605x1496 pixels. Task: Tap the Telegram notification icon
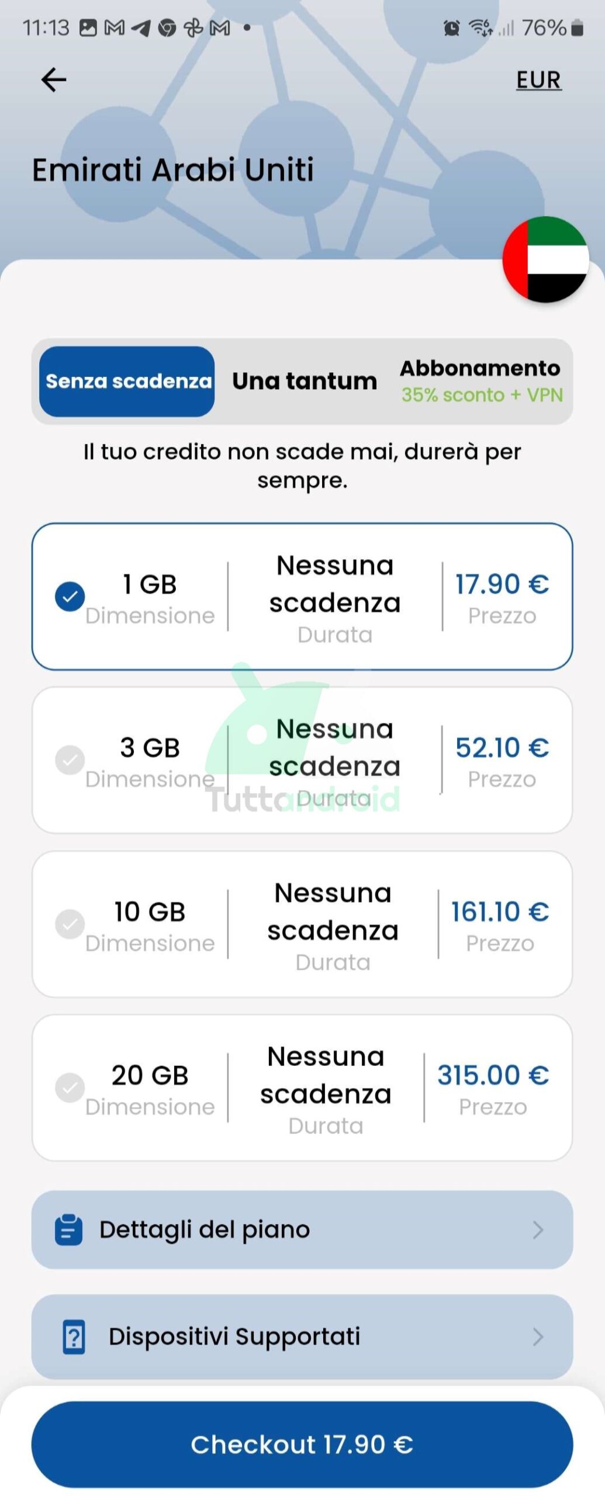140,27
